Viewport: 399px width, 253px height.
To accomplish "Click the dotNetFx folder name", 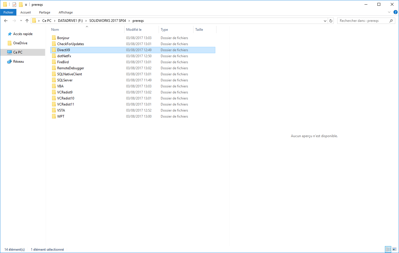I will (x=64, y=56).
